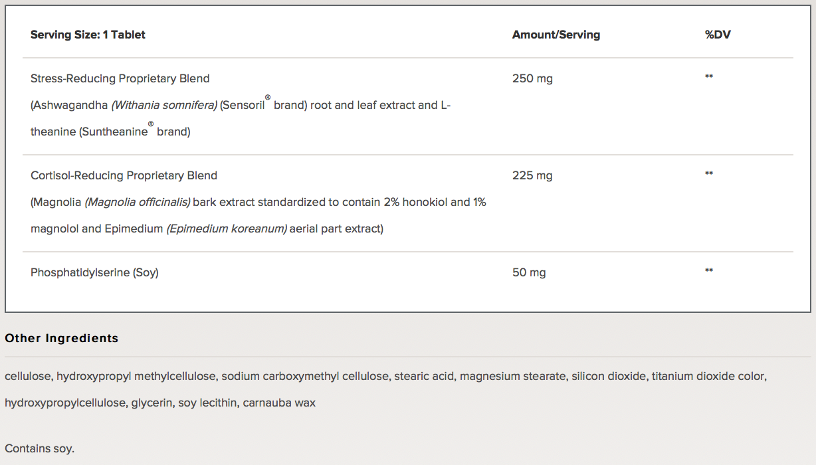
Task: Click the "Contains soy." allergen notice
Action: (39, 448)
